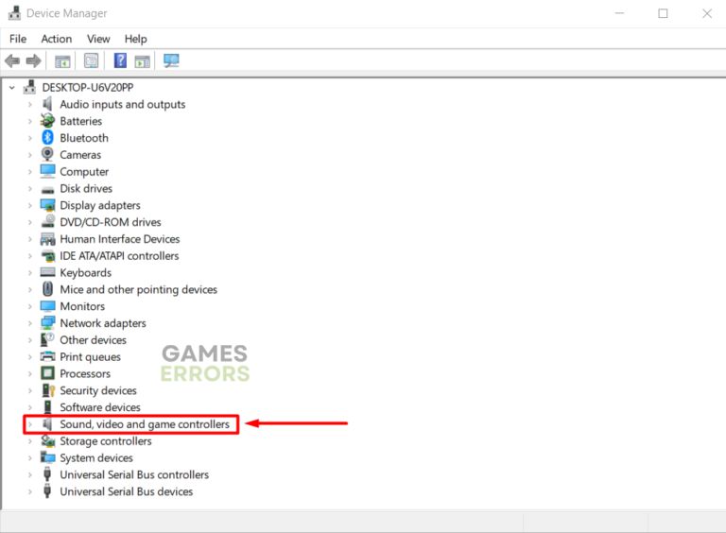The width and height of the screenshot is (726, 533).
Task: Select Human Interface Devices entry
Action: (x=119, y=239)
